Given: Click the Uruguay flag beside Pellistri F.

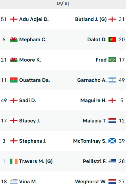Looking at the screenshot, I should pyautogui.click(x=112, y=161).
